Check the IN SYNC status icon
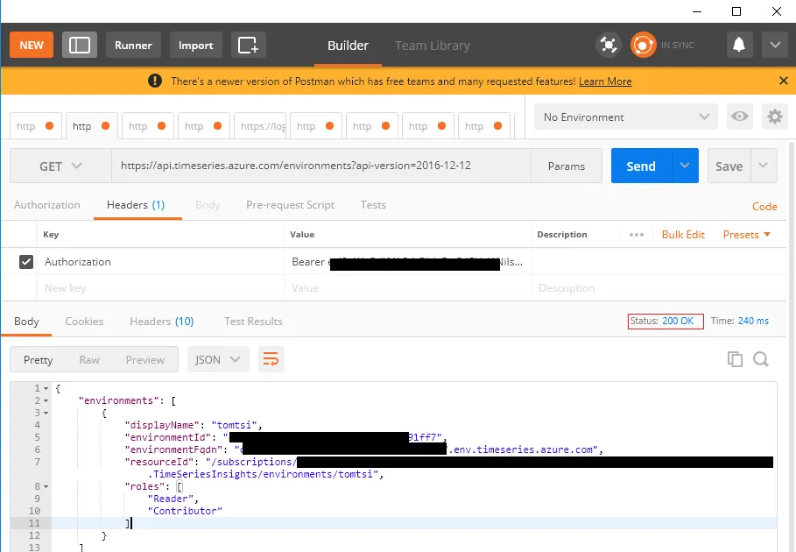The width and height of the screenshot is (796, 552). click(644, 46)
